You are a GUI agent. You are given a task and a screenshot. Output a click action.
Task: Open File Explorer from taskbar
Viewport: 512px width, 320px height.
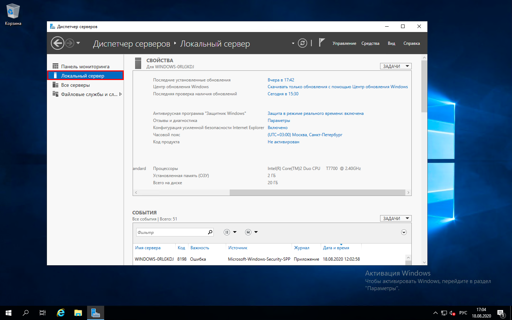(x=78, y=313)
